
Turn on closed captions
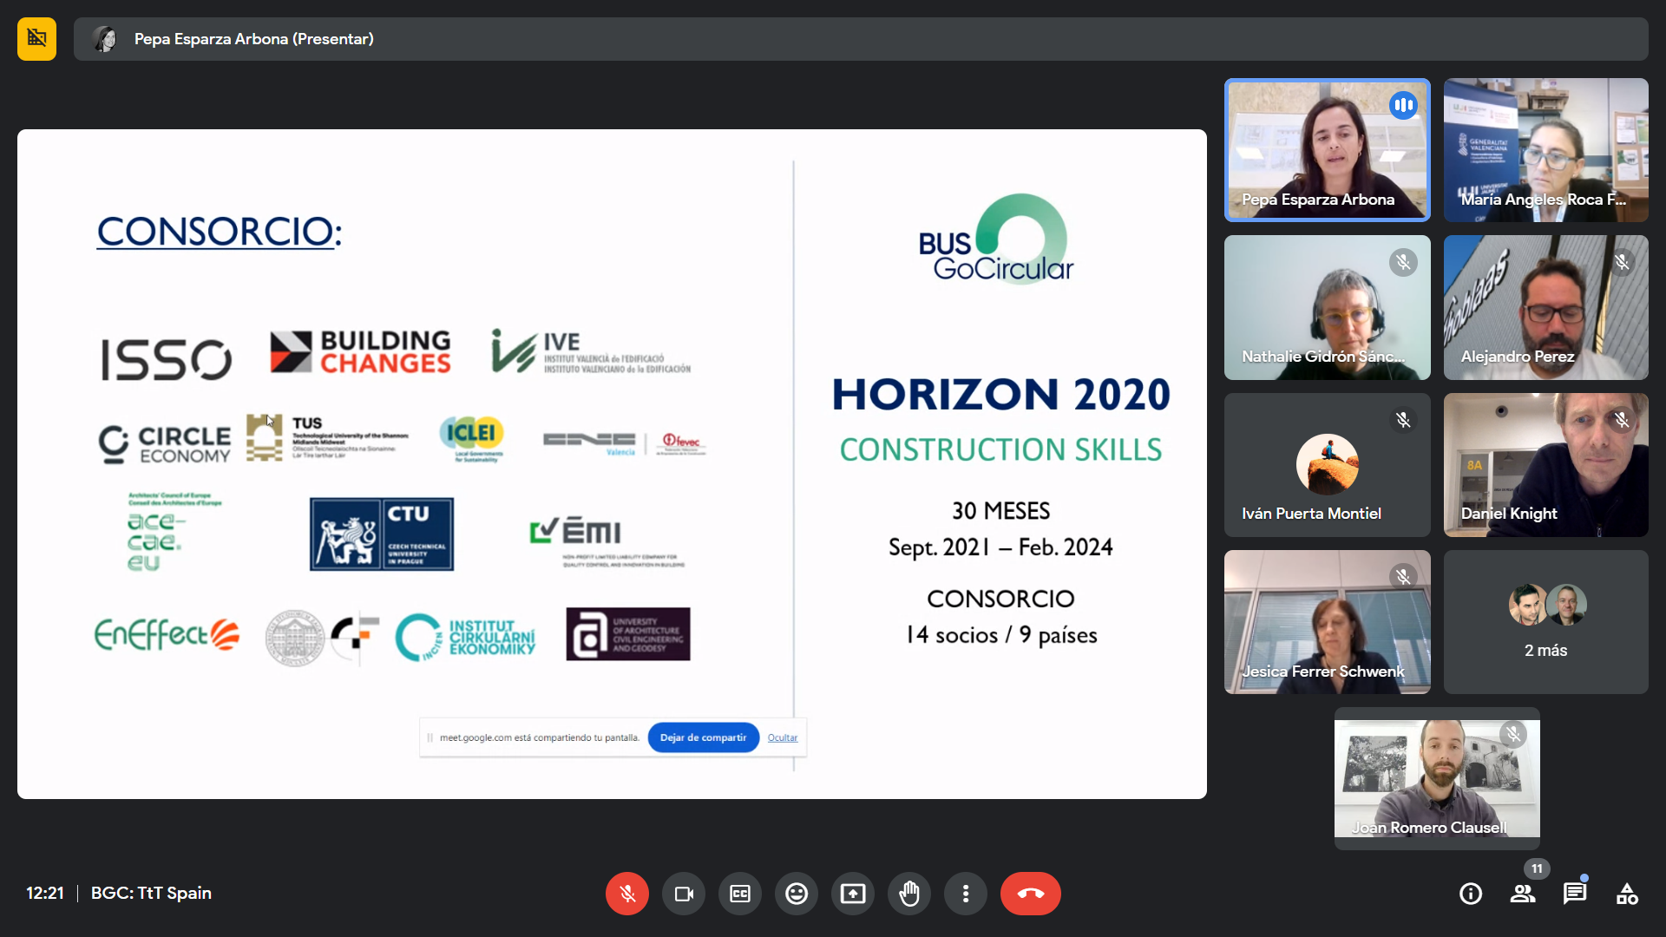click(x=740, y=894)
